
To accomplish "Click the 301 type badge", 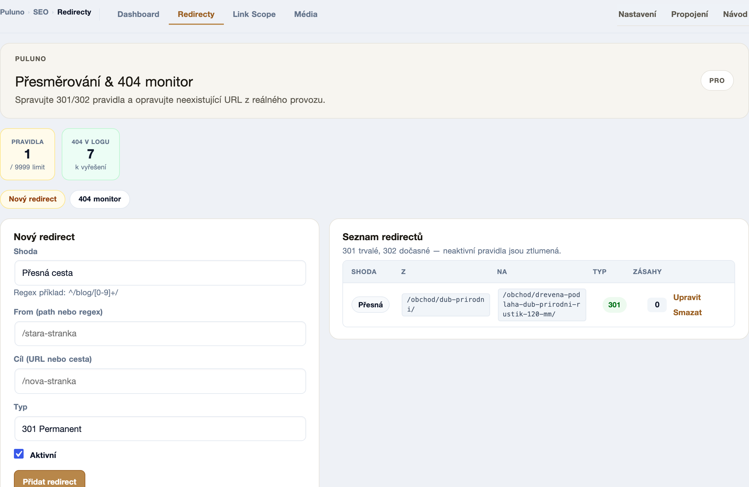I will pyautogui.click(x=614, y=305).
